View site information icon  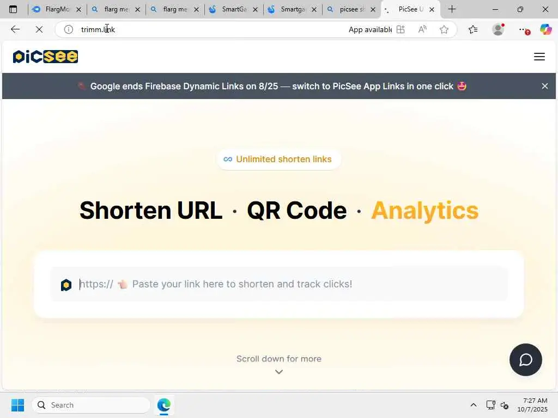point(68,29)
